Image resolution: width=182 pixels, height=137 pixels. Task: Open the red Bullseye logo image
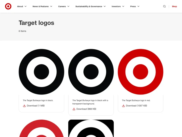tap(140, 72)
